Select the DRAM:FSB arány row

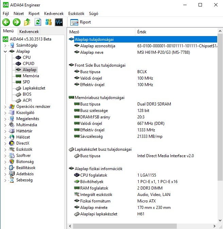tap(142, 117)
